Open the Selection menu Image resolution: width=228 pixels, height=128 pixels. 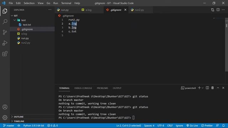(29, 3)
